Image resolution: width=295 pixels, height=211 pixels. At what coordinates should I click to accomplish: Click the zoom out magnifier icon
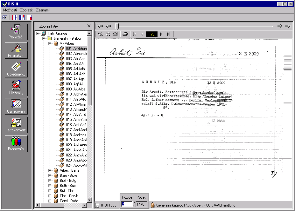[x=108, y=34]
